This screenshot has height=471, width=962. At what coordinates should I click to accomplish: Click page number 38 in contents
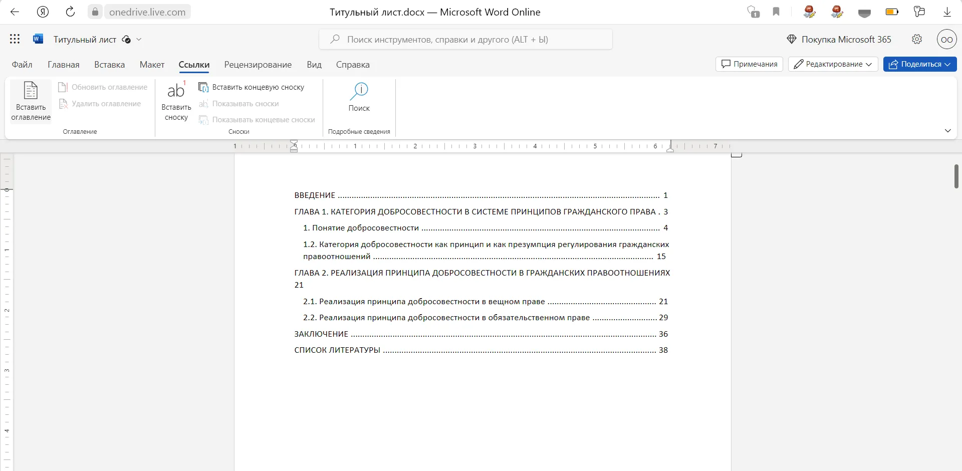663,350
